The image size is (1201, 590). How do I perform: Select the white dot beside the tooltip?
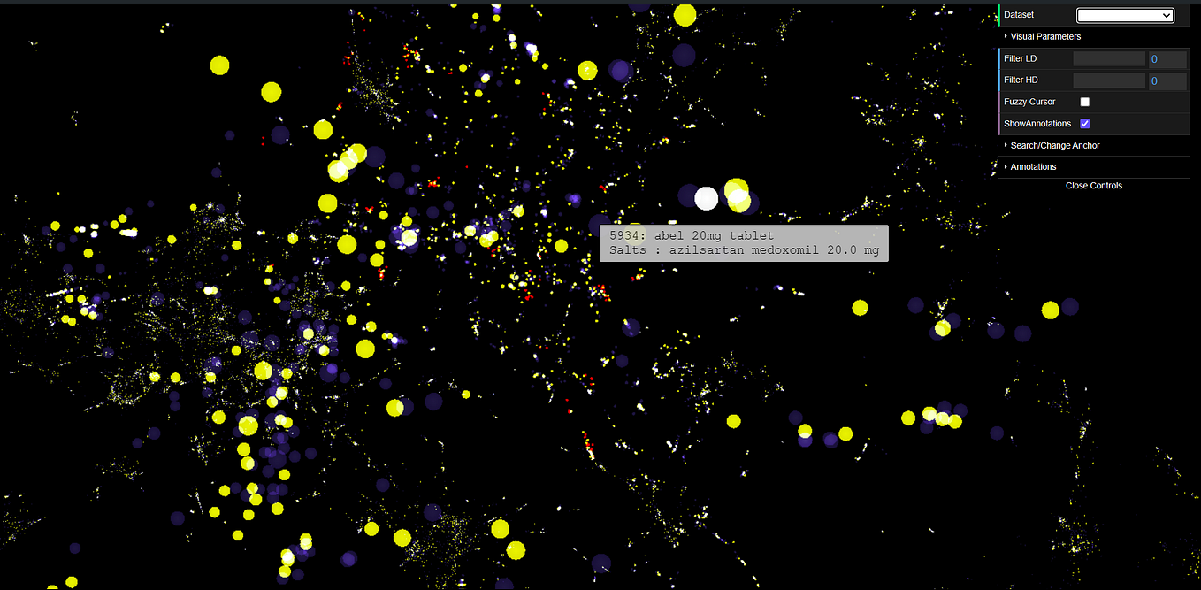click(706, 198)
